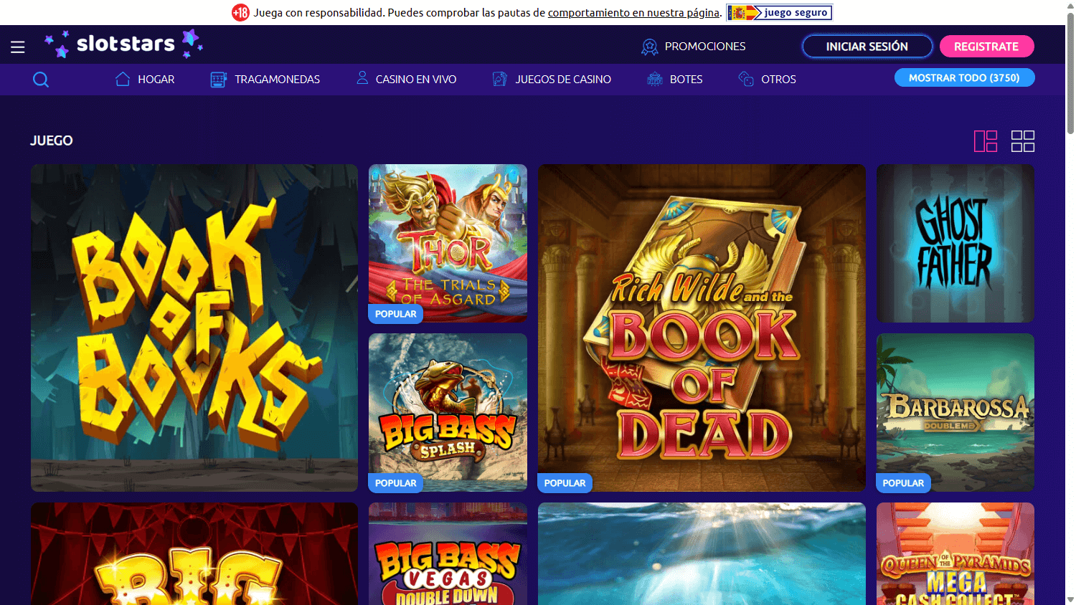Open the hamburger menu

[18, 47]
